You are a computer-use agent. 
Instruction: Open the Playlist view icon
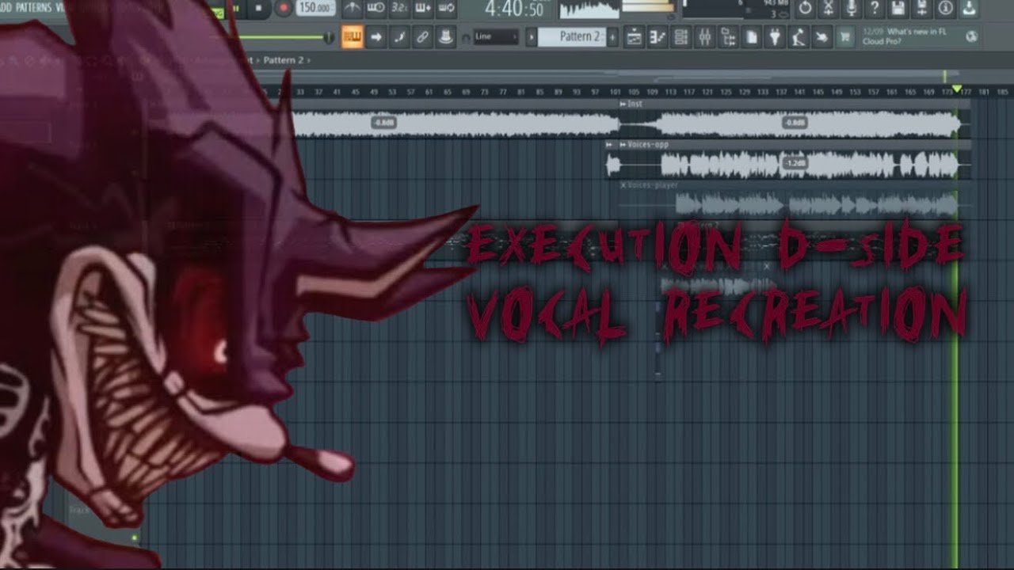pos(634,36)
